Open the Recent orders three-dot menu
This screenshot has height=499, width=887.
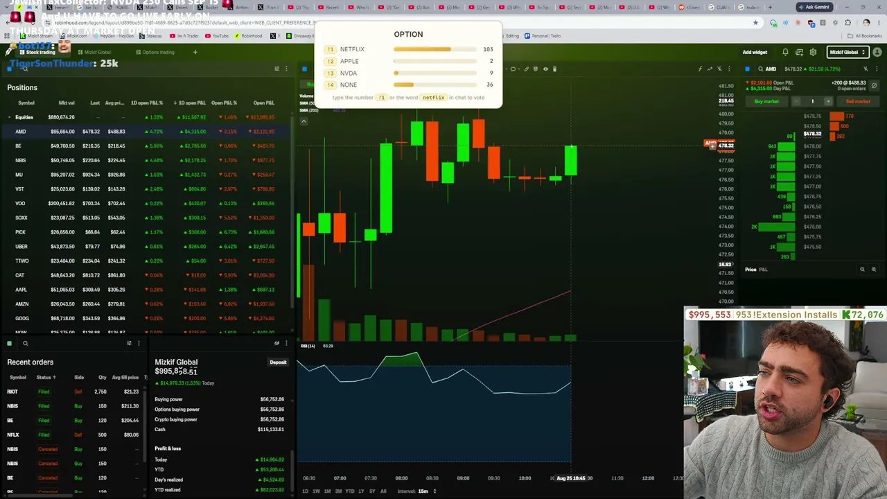click(x=139, y=343)
